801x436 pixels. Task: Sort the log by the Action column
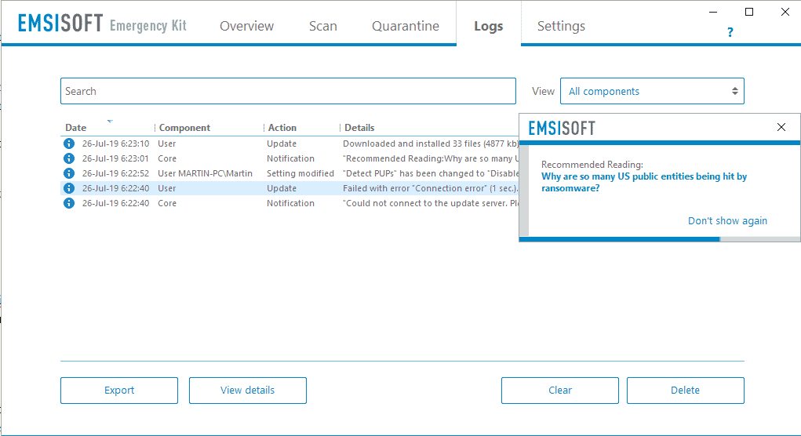pos(282,128)
